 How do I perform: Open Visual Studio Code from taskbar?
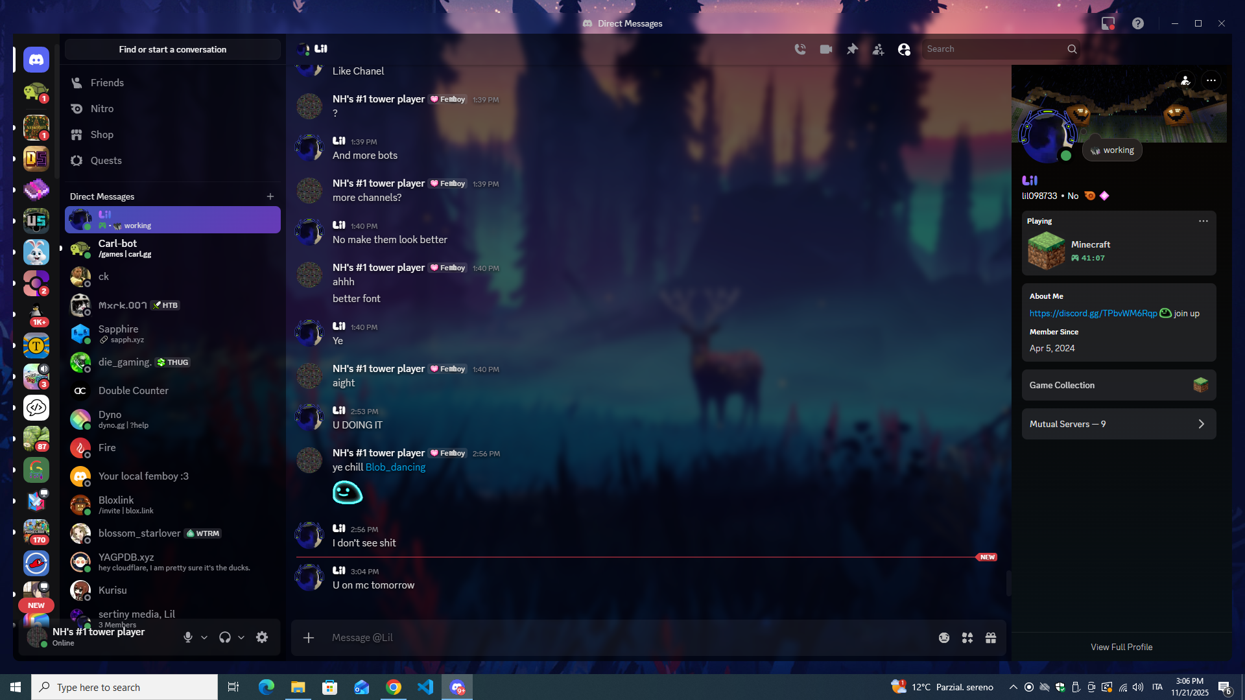[x=425, y=687]
